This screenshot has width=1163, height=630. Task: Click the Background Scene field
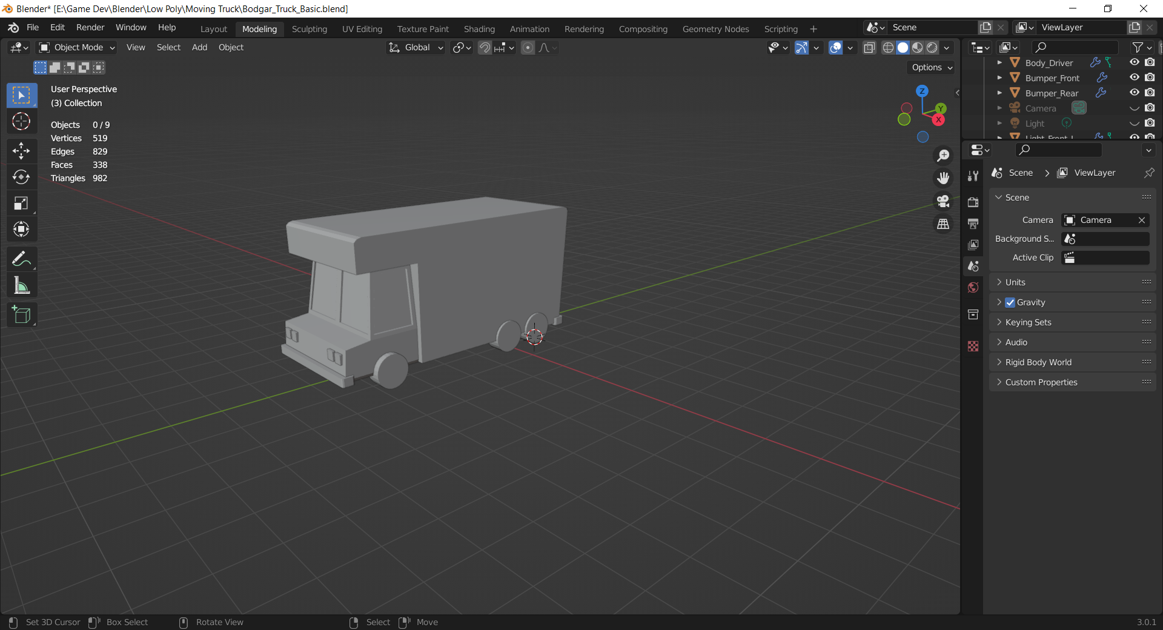click(x=1105, y=239)
